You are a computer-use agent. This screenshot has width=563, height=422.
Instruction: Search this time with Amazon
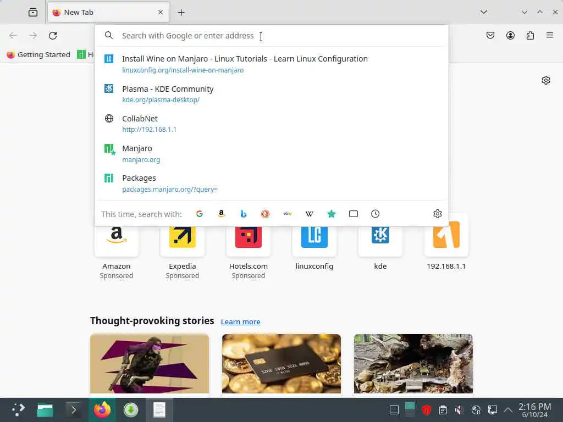click(222, 214)
